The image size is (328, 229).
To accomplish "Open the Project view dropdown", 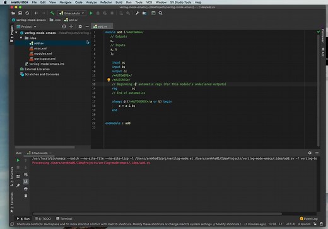I will (x=26, y=26).
